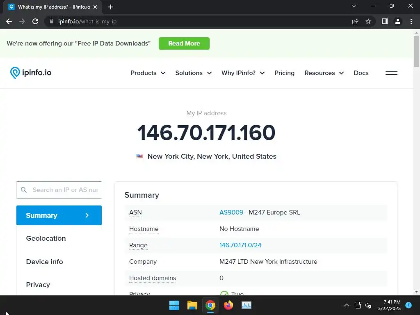This screenshot has height=315, width=420.
Task: Go back to the previous page
Action: [x=9, y=21]
